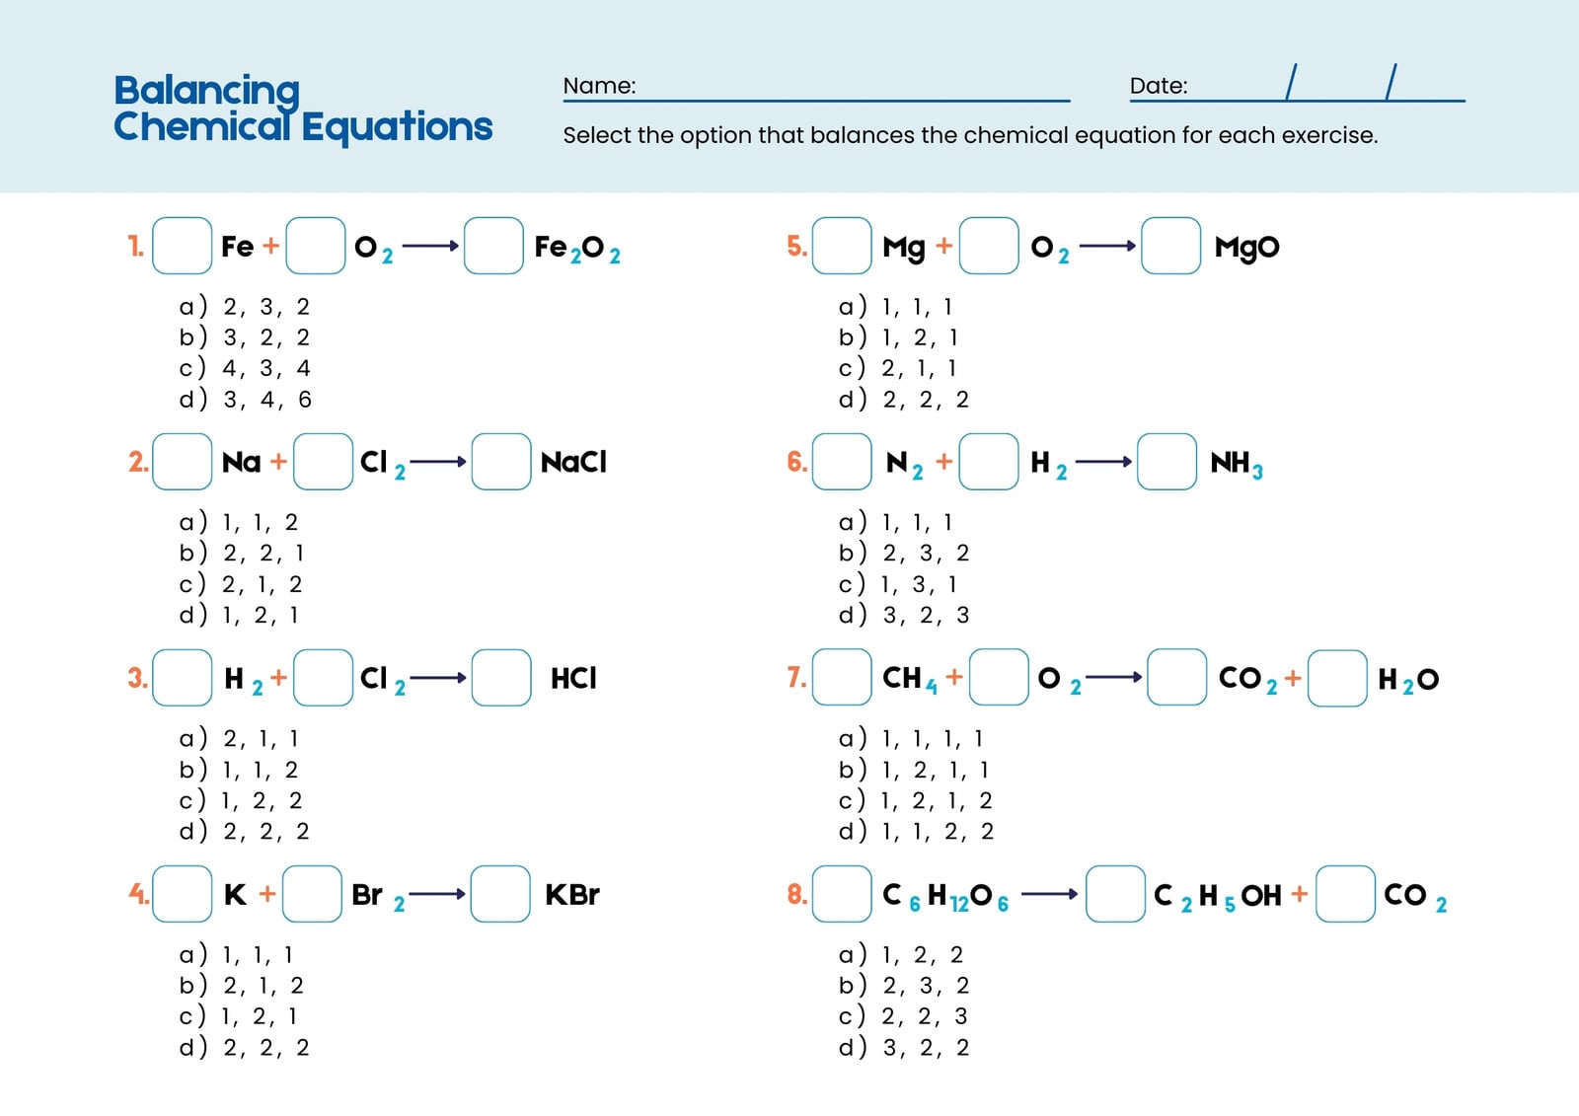This screenshot has height=1116, width=1579.
Task: Click the coefficient box before Mg
Action: [842, 246]
